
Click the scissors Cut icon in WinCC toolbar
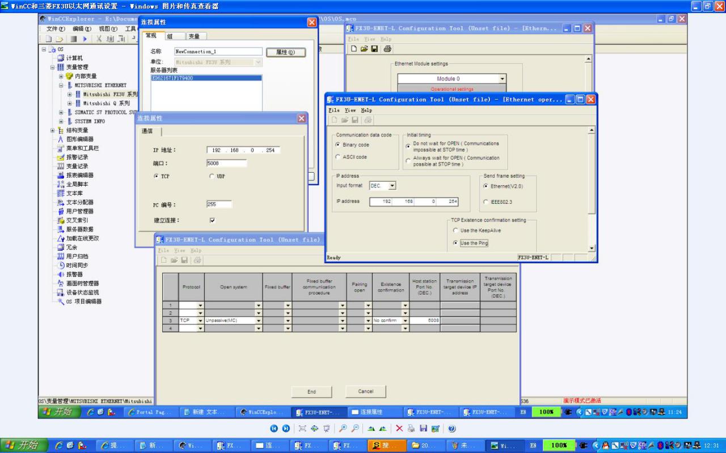click(99, 39)
